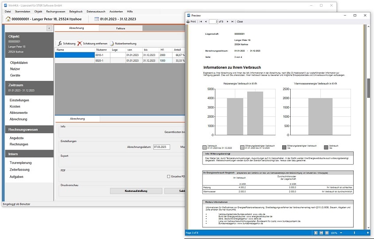Click the Schätzung function icon
This screenshot has width=374, height=239.
(60, 44)
